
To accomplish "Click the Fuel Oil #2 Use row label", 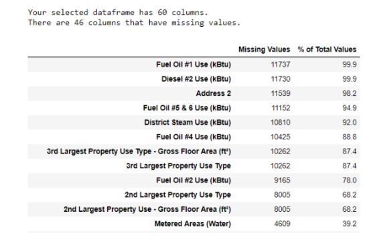I will tap(194, 180).
